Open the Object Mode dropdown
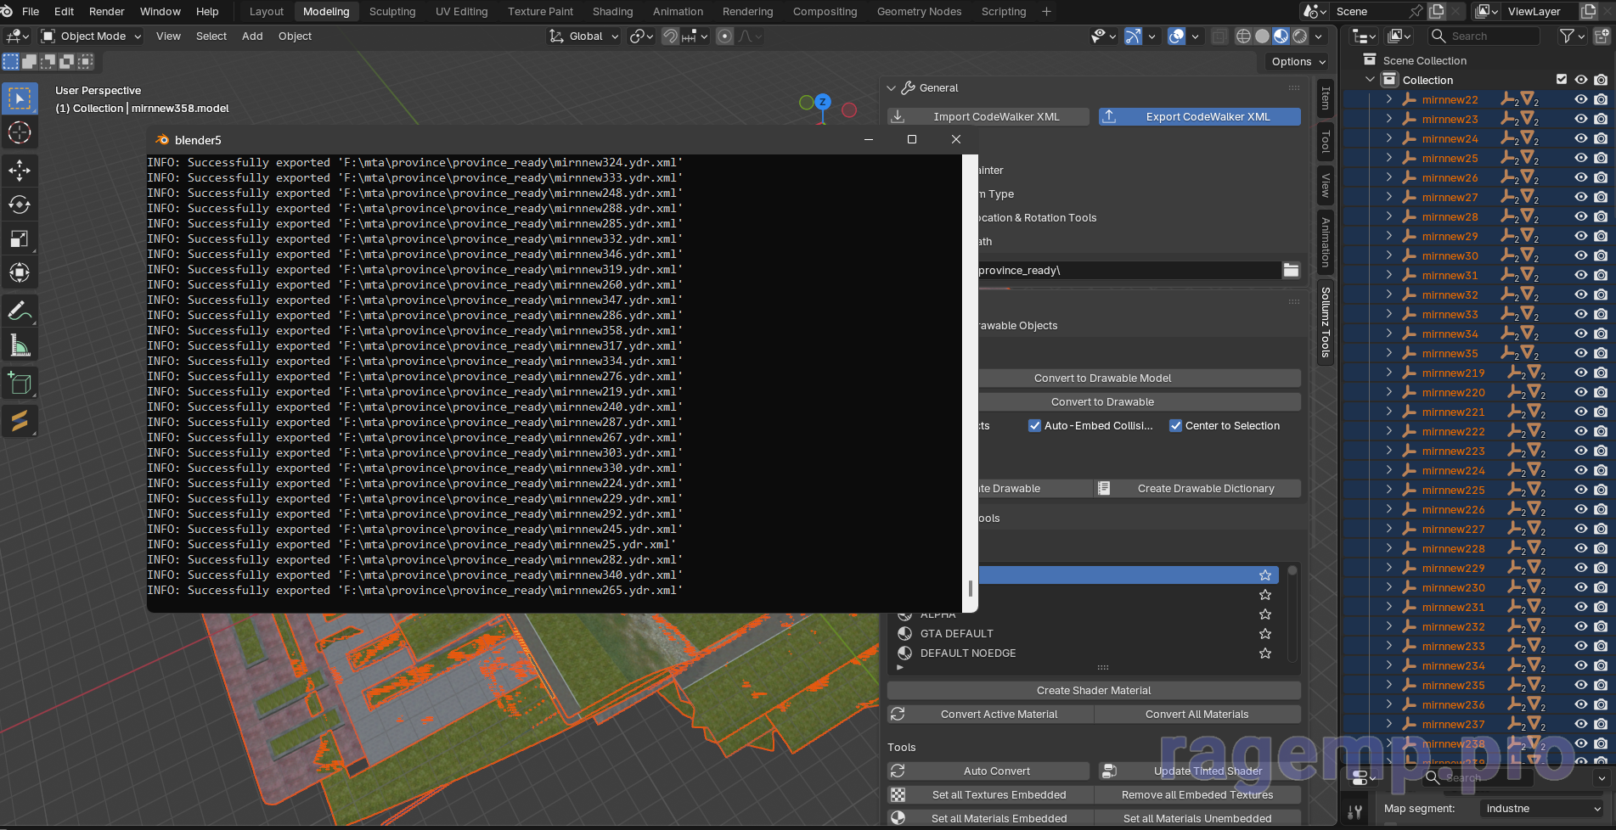1616x830 pixels. (92, 36)
